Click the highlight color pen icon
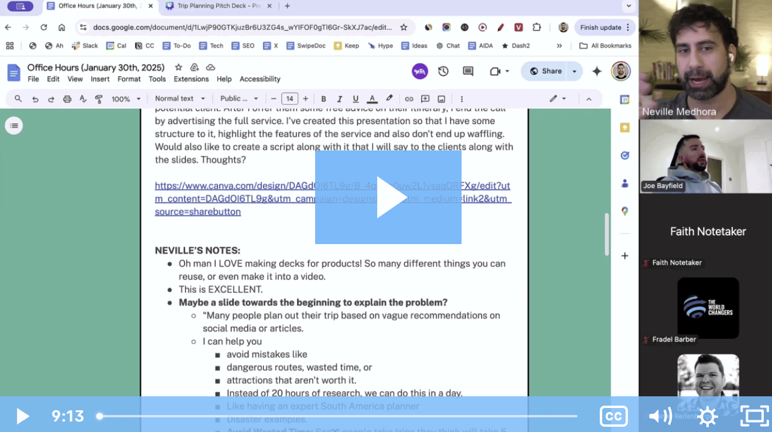The height and width of the screenshot is (432, 772). [x=389, y=99]
